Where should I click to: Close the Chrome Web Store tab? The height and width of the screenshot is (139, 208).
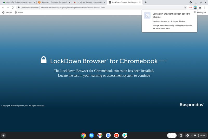(105, 2)
